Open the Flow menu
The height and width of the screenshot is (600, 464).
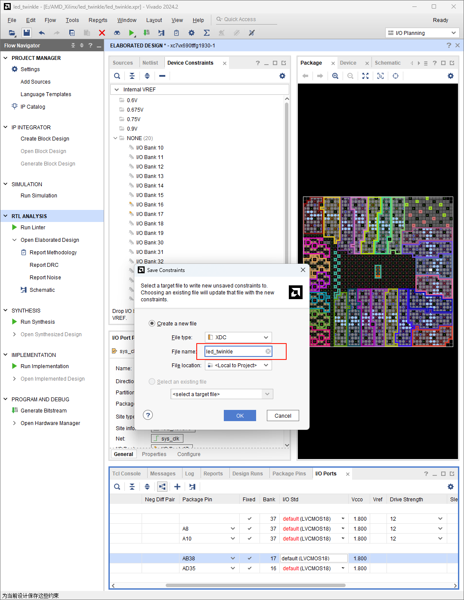click(50, 20)
